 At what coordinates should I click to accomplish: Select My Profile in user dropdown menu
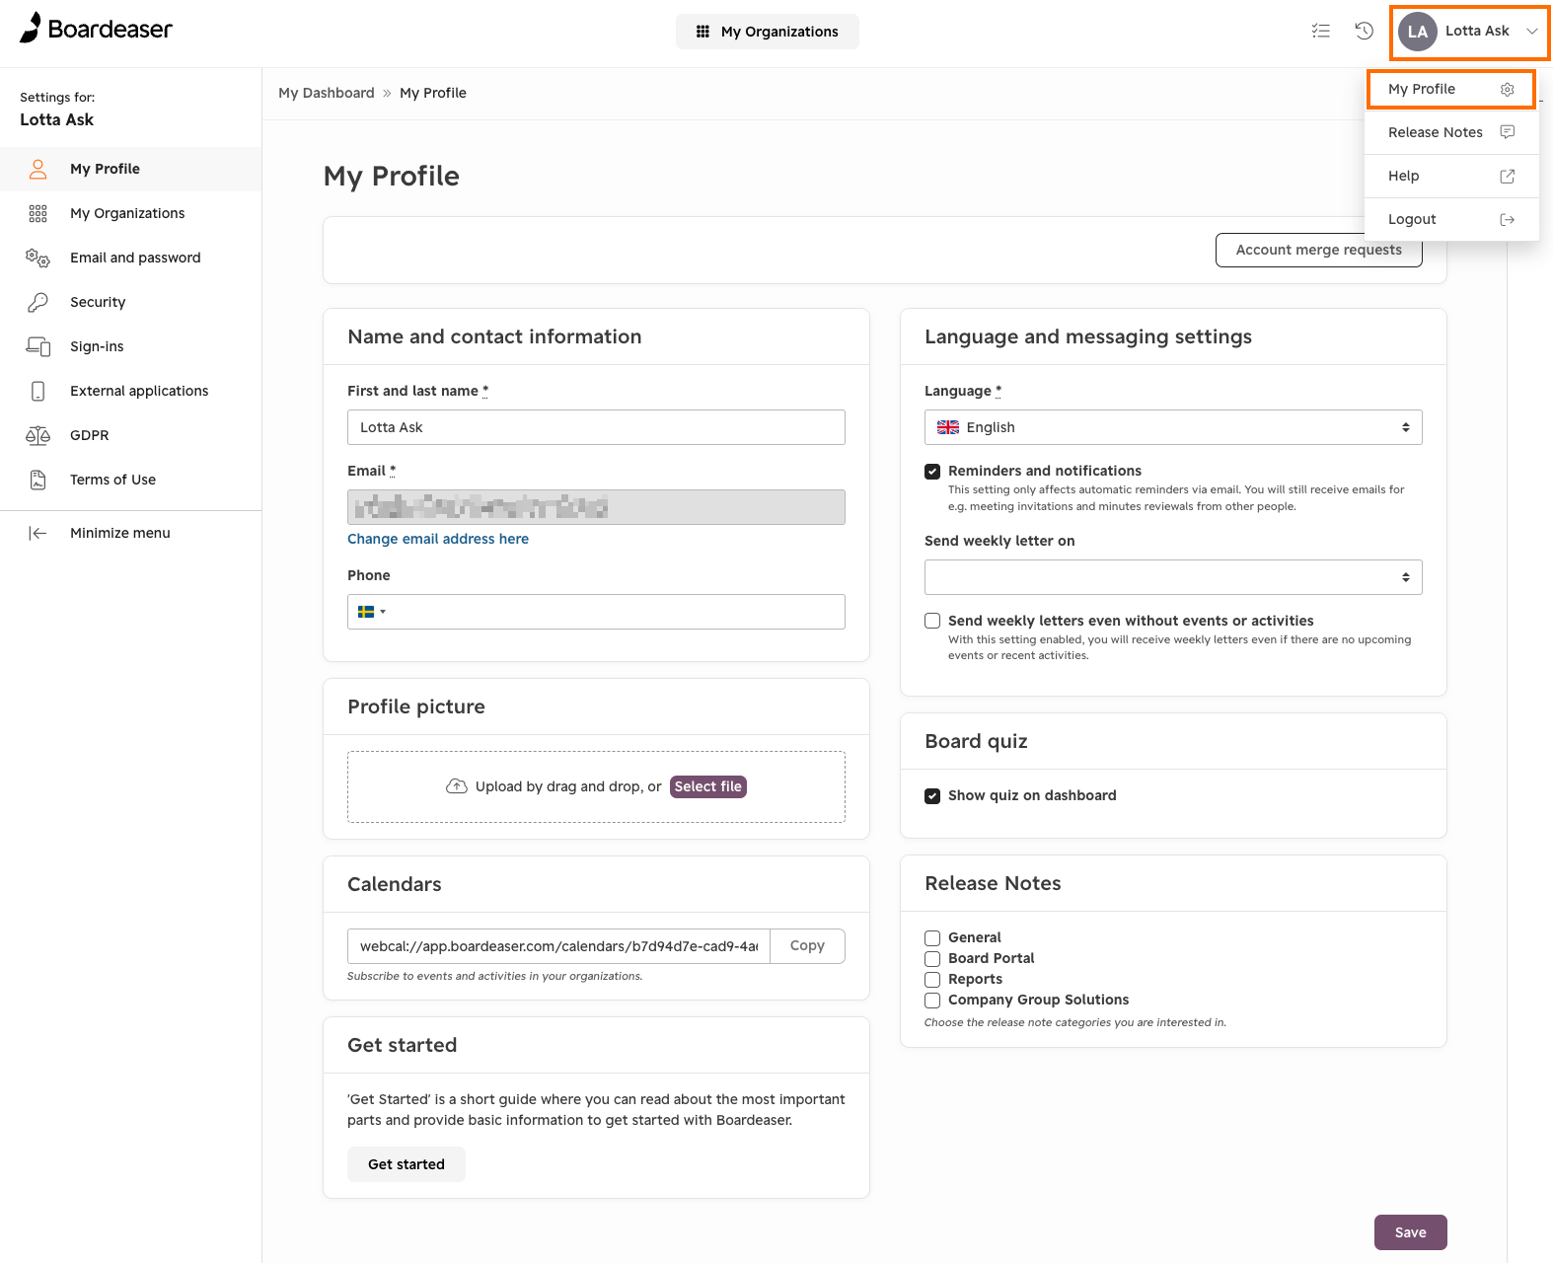pos(1450,89)
